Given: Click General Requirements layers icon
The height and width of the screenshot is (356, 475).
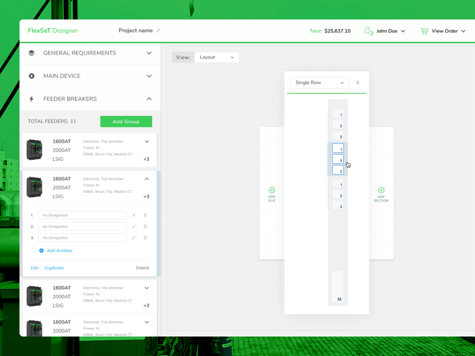Looking at the screenshot, I should [x=32, y=53].
